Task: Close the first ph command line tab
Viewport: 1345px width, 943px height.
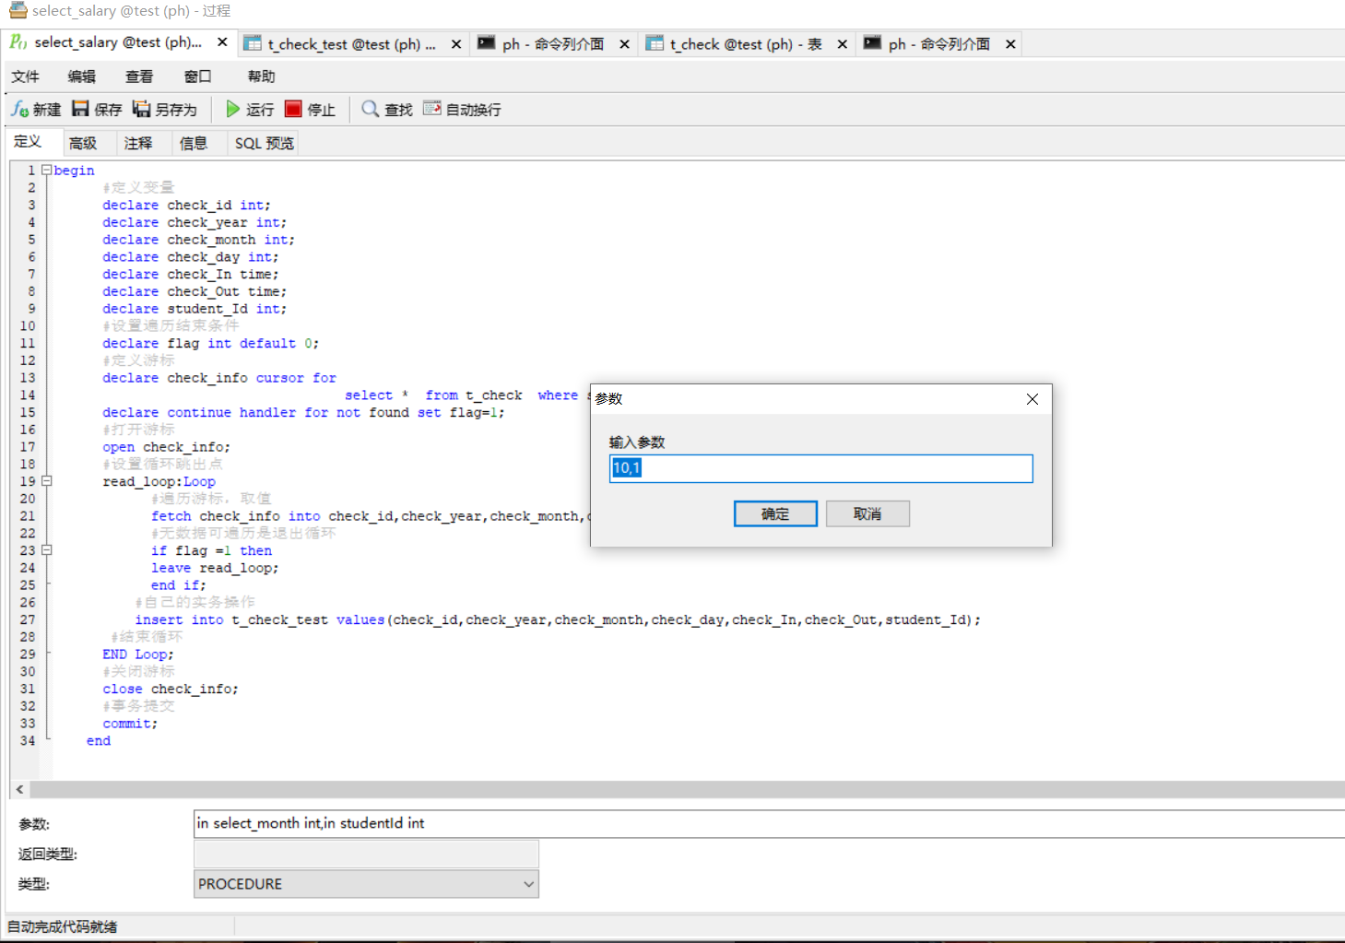Action: click(x=625, y=44)
